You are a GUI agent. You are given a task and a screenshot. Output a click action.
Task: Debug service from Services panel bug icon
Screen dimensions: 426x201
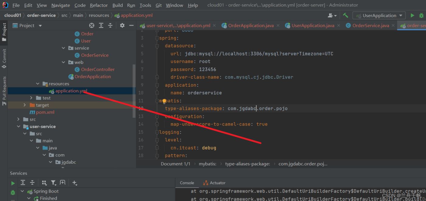point(13,192)
